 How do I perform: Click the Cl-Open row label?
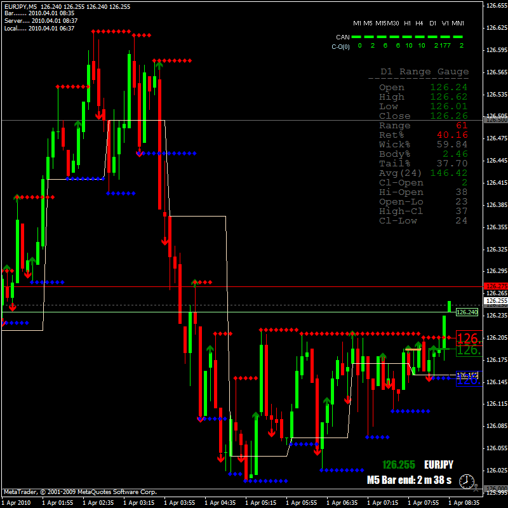pos(401,183)
